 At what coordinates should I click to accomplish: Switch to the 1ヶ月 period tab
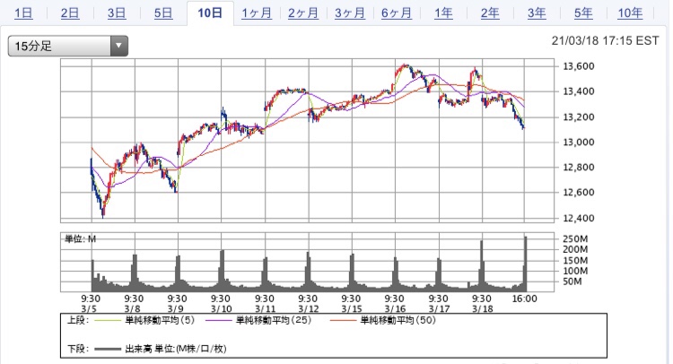tap(257, 13)
